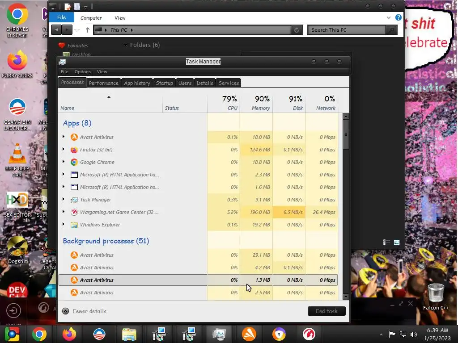The width and height of the screenshot is (458, 343).
Task: Open the Startup tab
Action: (x=165, y=83)
